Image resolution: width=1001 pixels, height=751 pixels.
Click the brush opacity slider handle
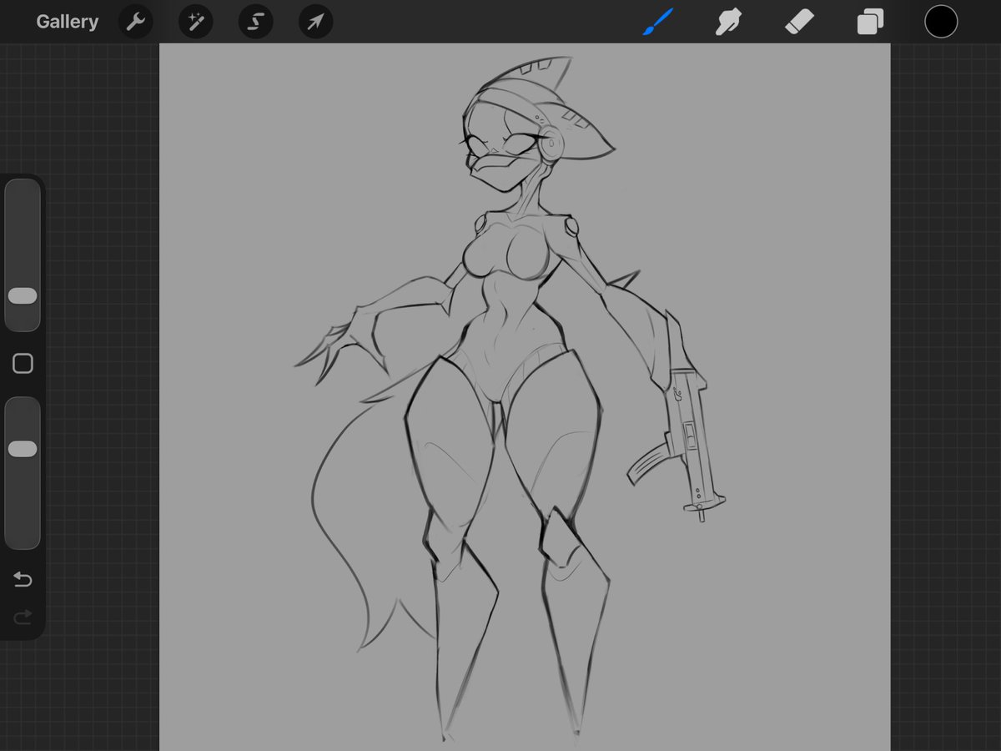23,449
